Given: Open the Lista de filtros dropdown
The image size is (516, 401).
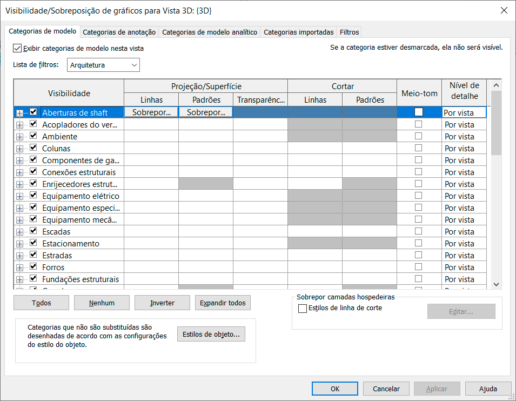Looking at the screenshot, I should coord(103,65).
